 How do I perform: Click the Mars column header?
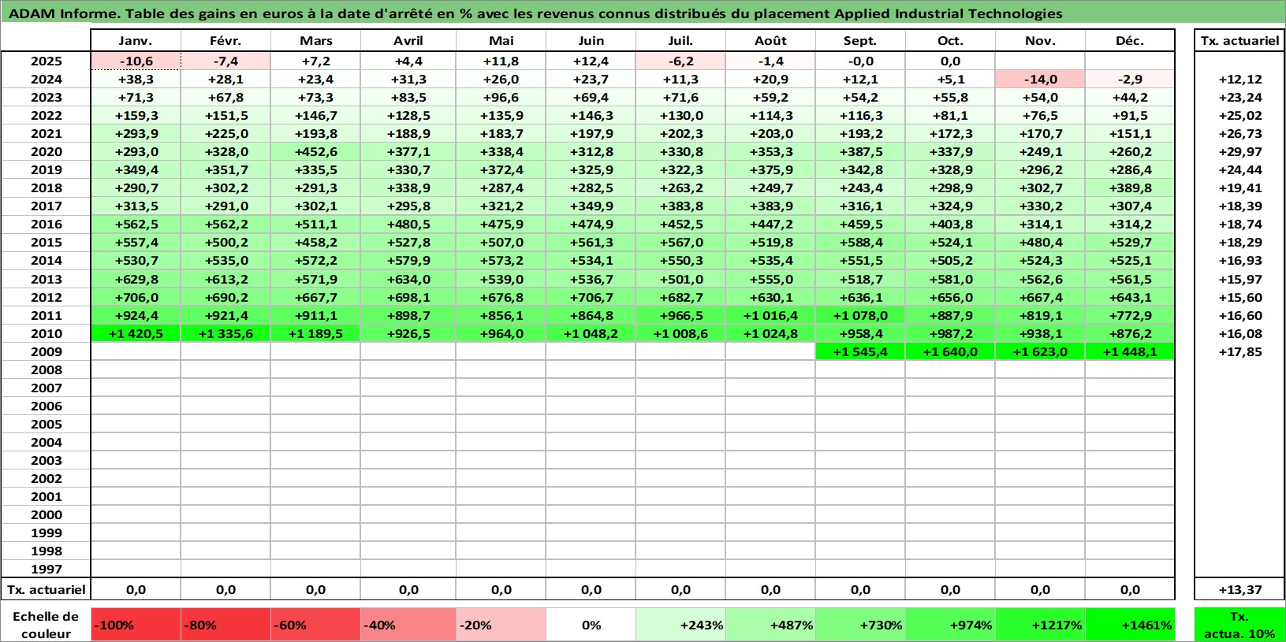point(315,41)
